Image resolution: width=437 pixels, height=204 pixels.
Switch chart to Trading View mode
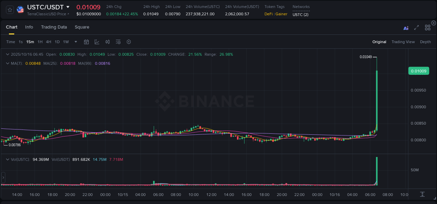[x=403, y=42]
